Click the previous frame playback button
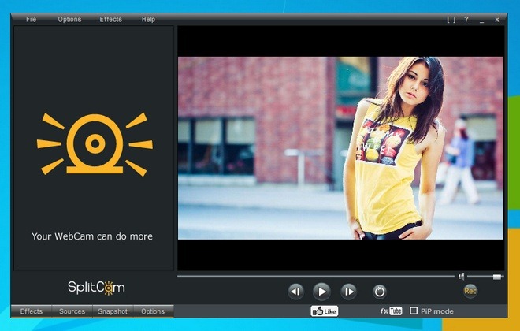 coord(295,292)
